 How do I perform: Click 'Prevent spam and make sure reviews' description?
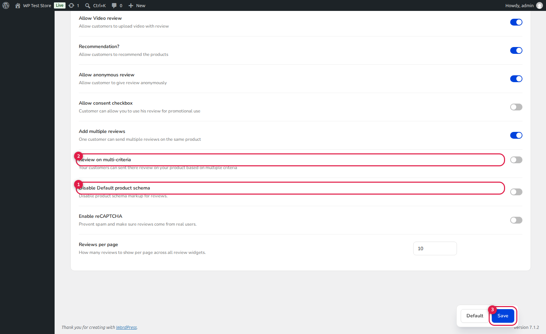click(x=138, y=224)
